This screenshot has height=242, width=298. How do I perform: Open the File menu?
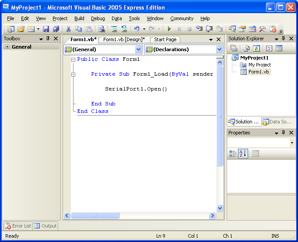[x=11, y=18]
